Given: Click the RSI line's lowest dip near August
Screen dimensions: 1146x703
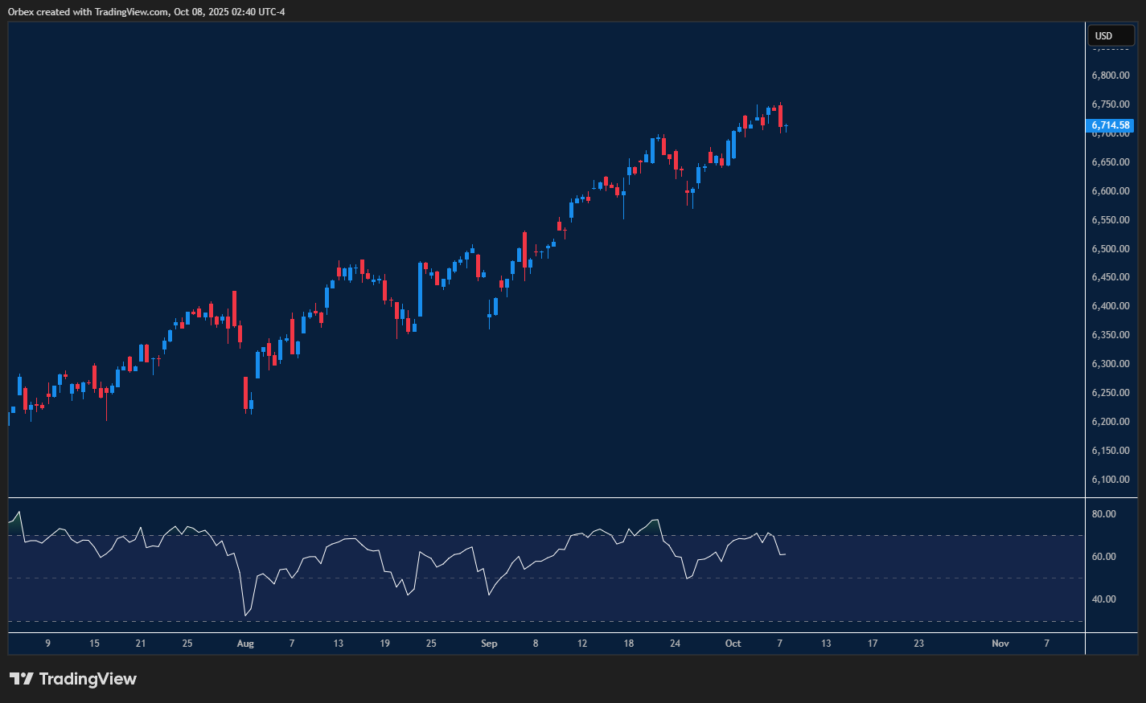Looking at the screenshot, I should pyautogui.click(x=246, y=615).
